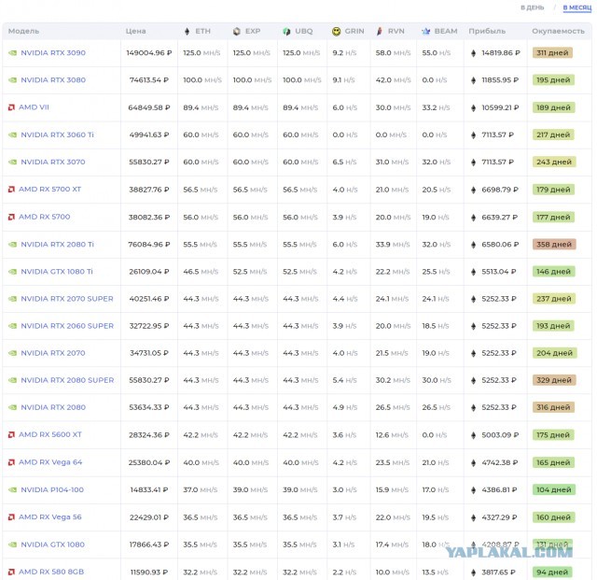The image size is (597, 580).
Task: Select the 'В месяц' monthly view
Action: (x=576, y=7)
